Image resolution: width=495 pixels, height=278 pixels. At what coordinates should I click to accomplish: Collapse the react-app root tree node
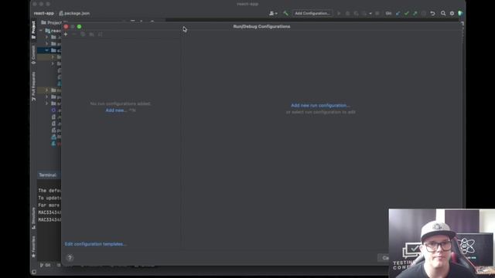[41, 31]
